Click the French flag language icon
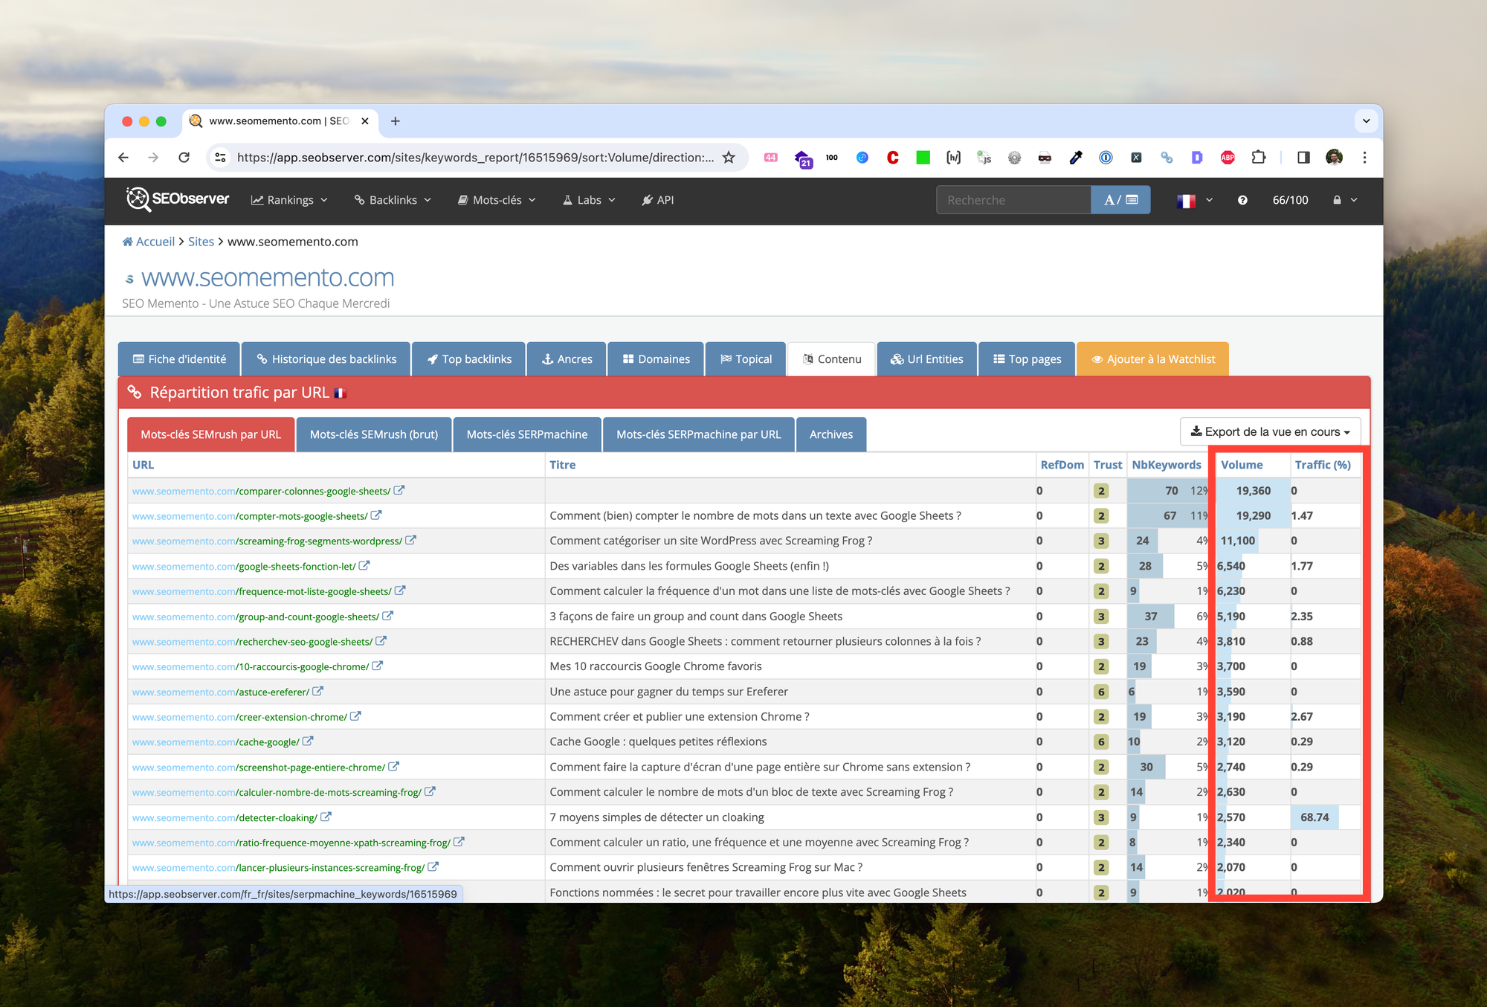Screen dimensions: 1487x1007 coord(1187,201)
